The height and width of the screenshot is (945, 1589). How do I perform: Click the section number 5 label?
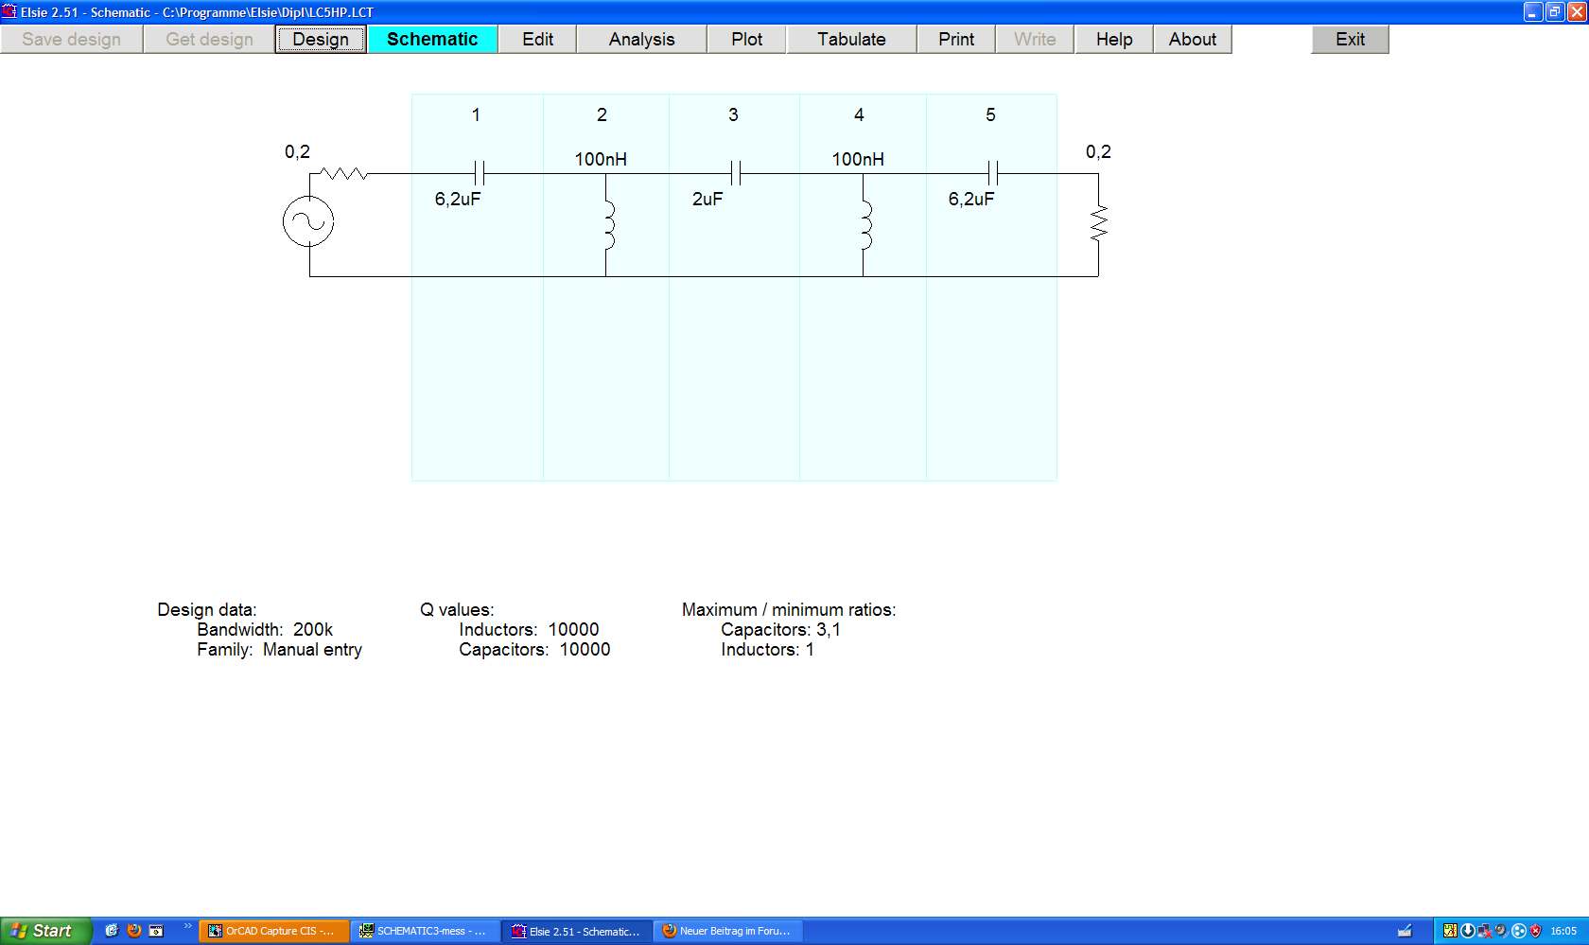(x=990, y=114)
